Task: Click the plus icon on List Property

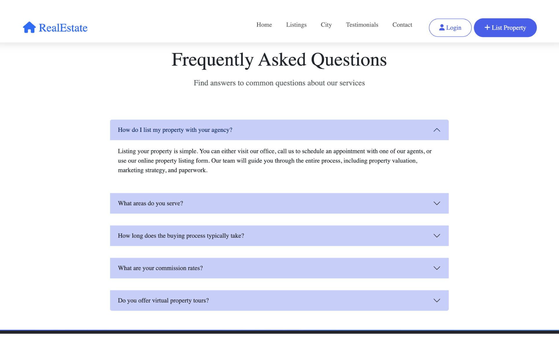Action: 487,27
